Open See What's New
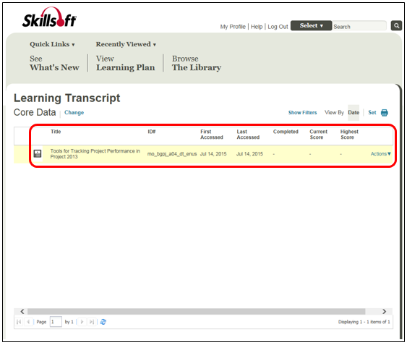Screen dimensions: 407x345 [x=54, y=63]
